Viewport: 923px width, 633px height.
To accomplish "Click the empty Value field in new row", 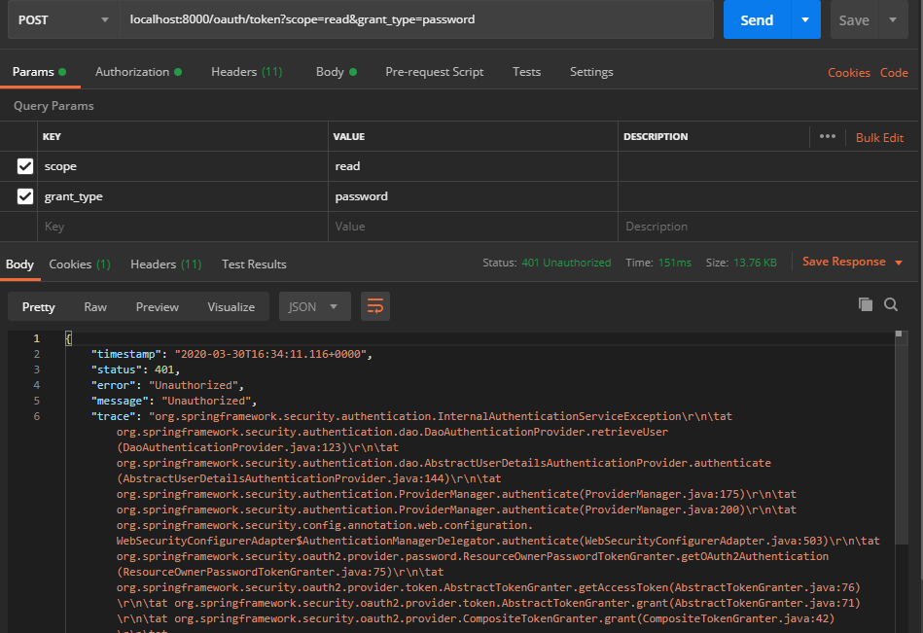I will point(473,227).
